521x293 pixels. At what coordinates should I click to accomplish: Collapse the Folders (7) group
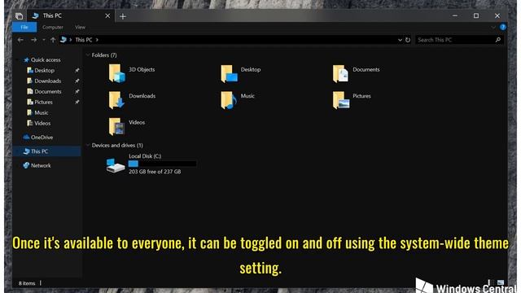[x=88, y=55]
